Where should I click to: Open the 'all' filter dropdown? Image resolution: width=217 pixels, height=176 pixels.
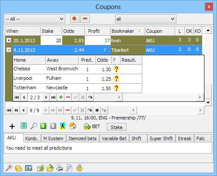[146, 19]
